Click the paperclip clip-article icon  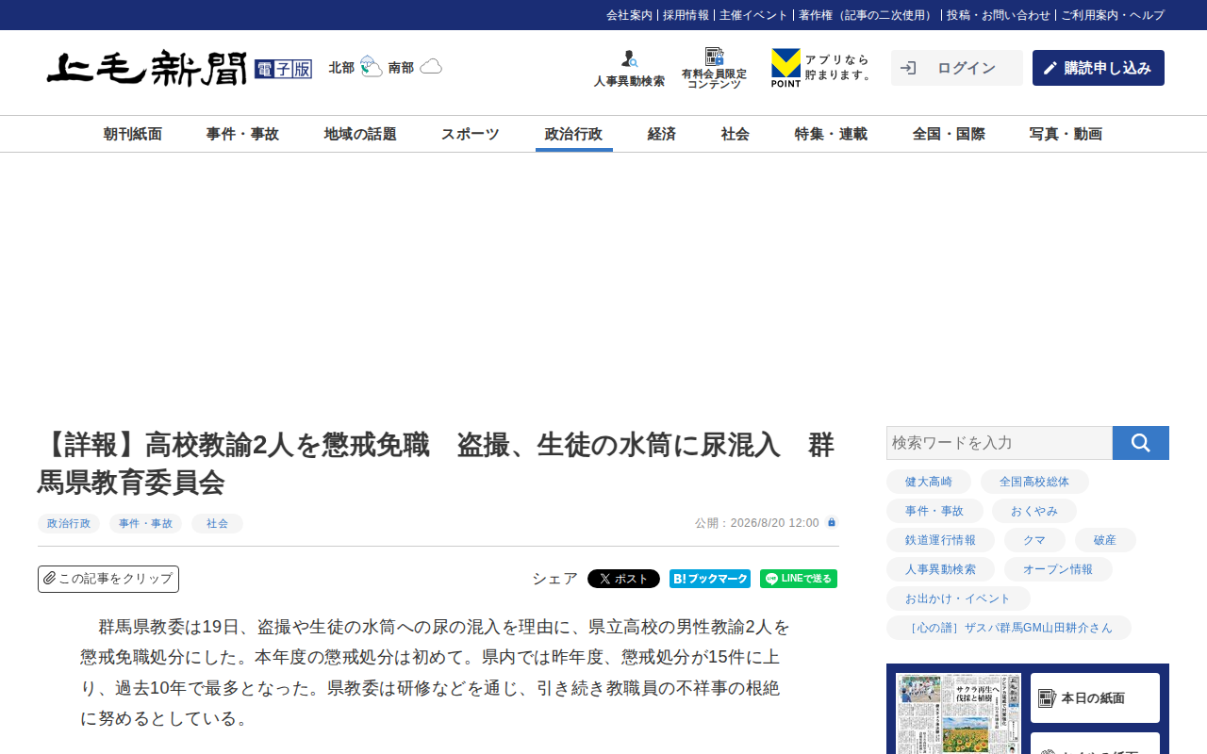(50, 578)
